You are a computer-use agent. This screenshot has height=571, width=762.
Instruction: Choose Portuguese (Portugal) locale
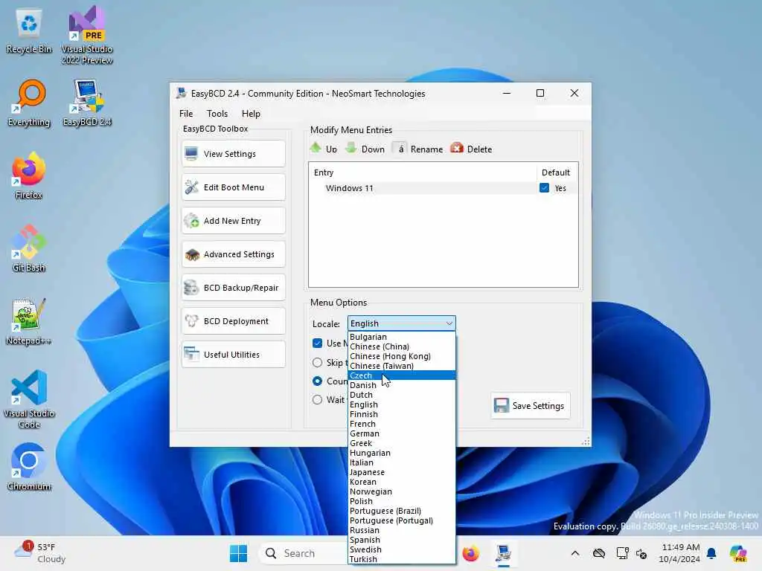click(x=401, y=521)
